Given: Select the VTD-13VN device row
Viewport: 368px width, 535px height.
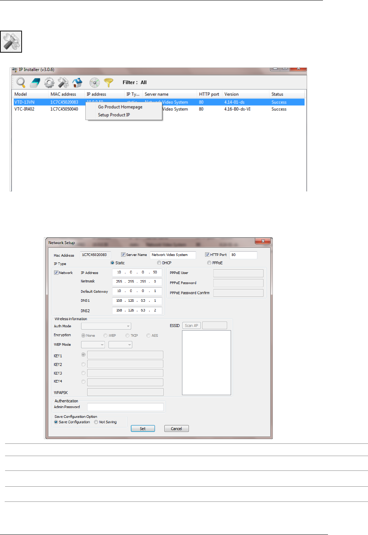Looking at the screenshot, I should pyautogui.click(x=159, y=102).
